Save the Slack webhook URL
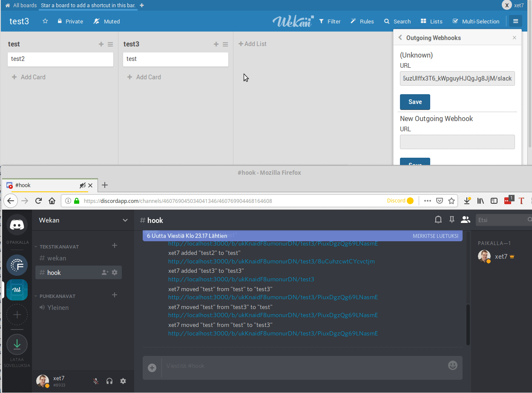This screenshot has height=393, width=532. (414, 102)
